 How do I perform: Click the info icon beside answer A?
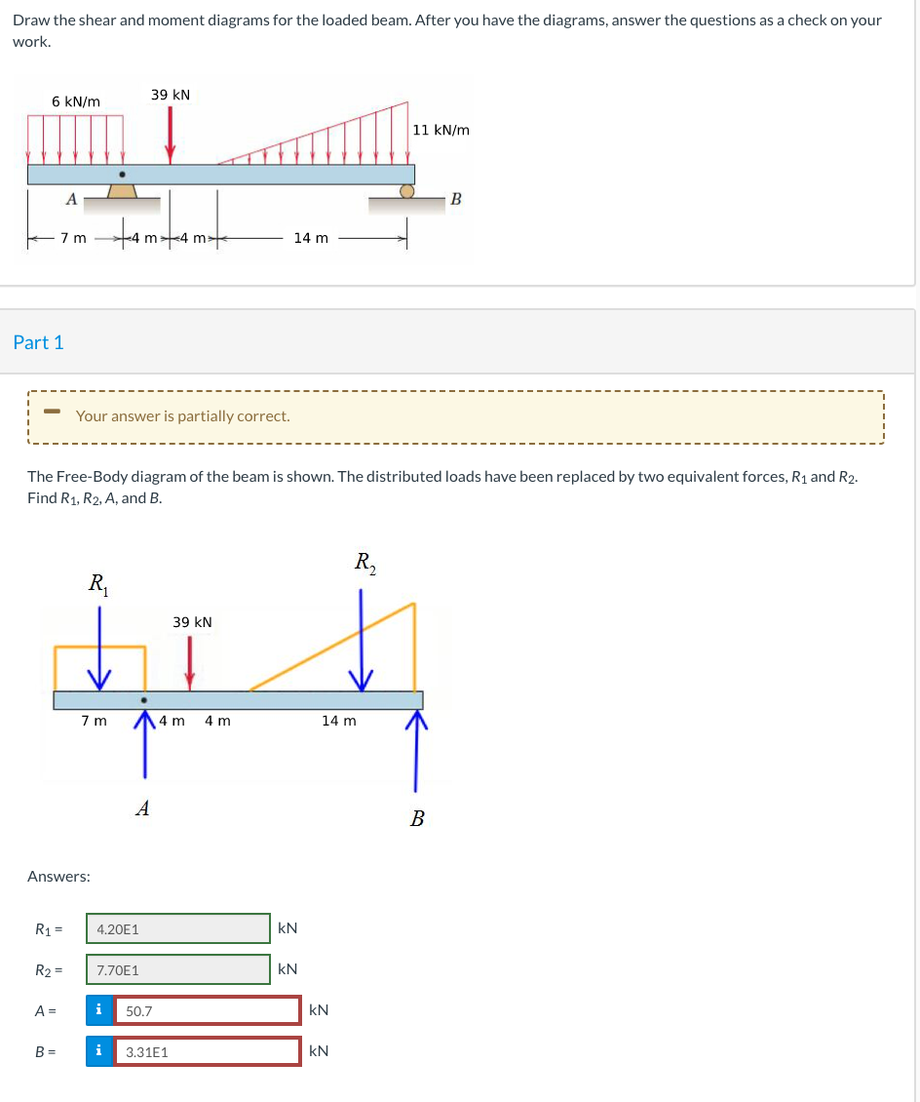[98, 1010]
